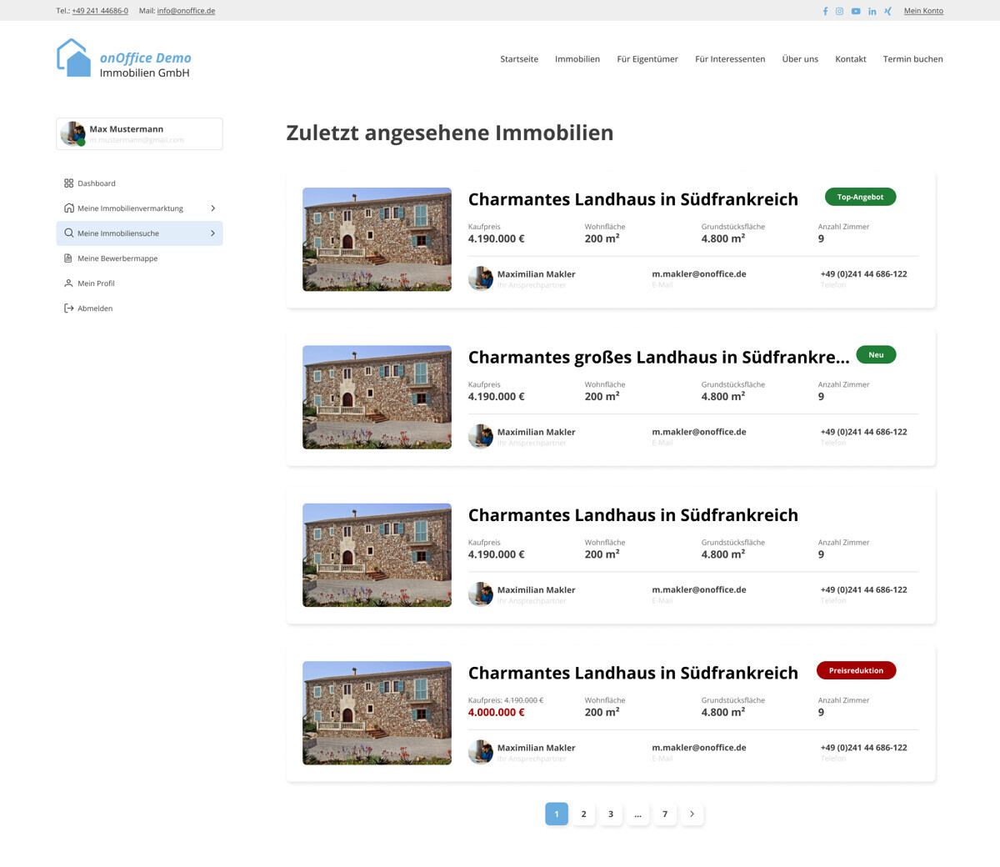Click the info@onoffice.de email link
The image size is (1000, 867).
186,10
